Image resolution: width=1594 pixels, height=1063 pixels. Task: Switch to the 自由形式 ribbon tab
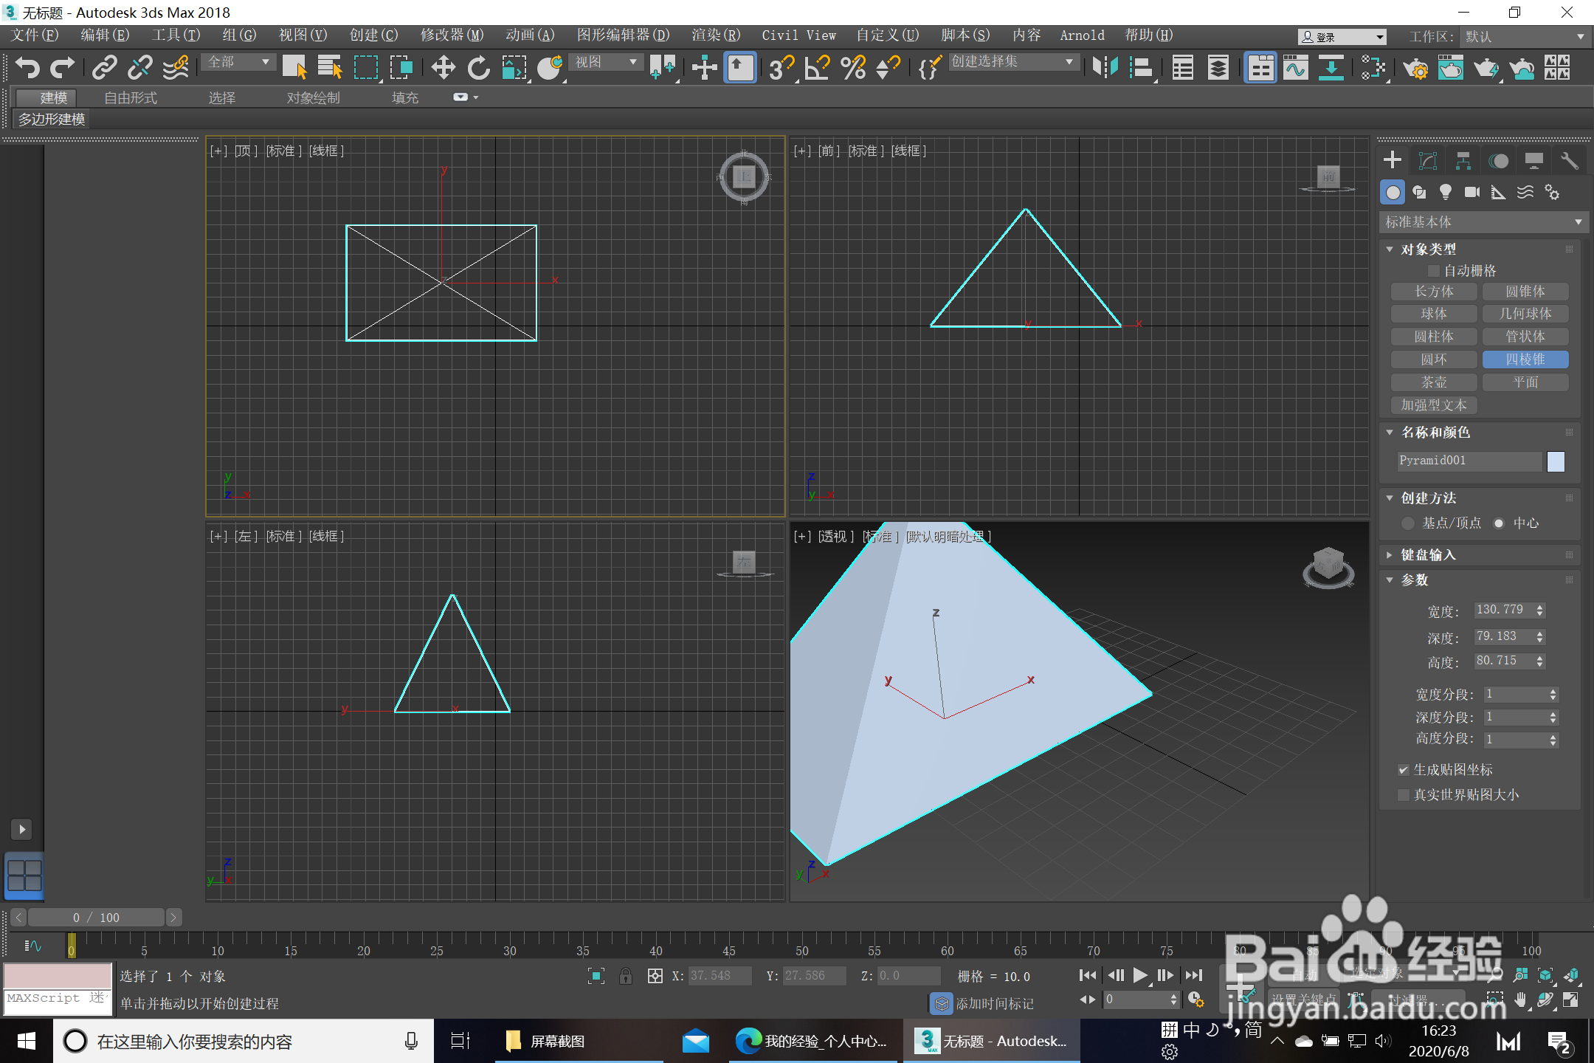pos(131,97)
